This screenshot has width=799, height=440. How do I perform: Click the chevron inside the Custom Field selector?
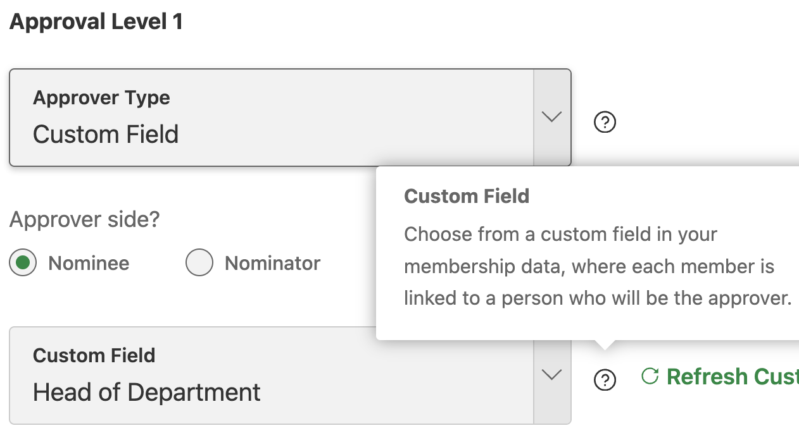(x=551, y=375)
